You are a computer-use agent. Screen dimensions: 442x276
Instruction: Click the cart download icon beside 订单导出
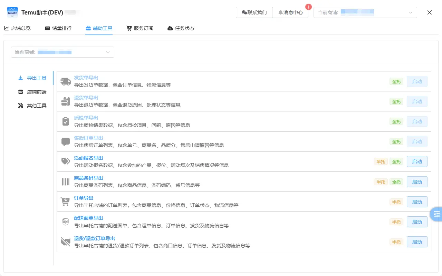point(65,202)
